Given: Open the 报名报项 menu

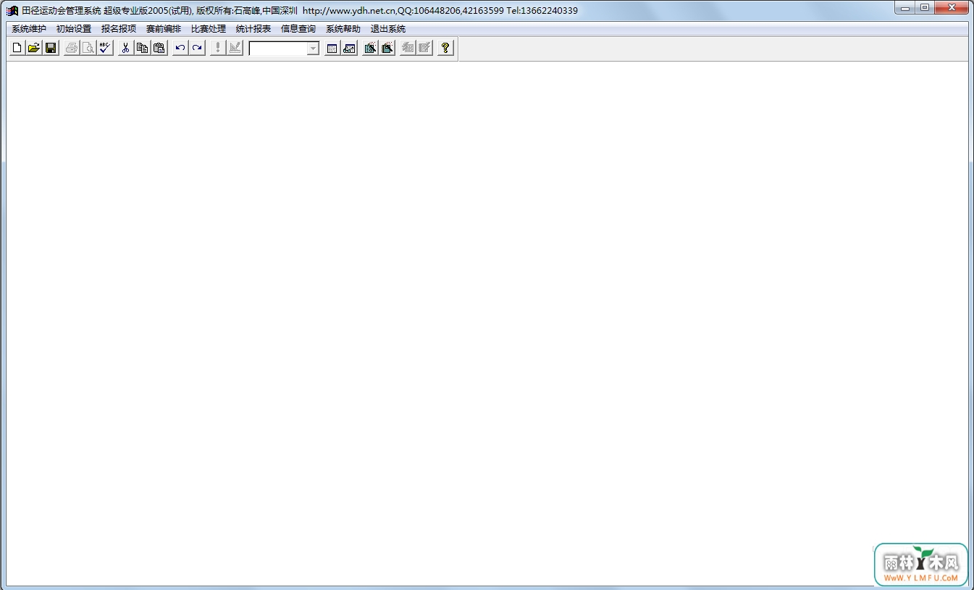Looking at the screenshot, I should tap(119, 29).
